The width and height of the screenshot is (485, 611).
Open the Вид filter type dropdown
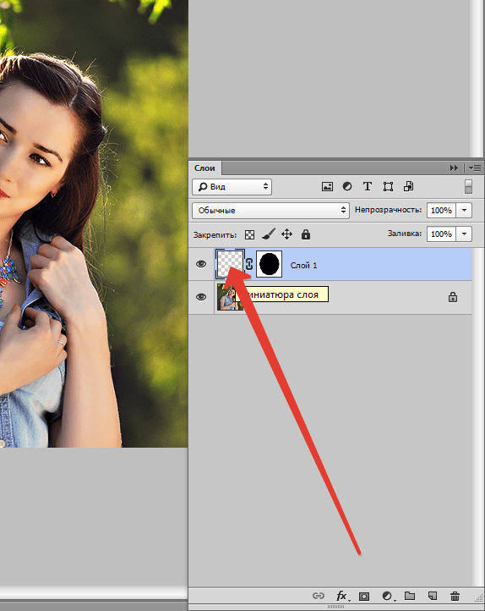232,187
